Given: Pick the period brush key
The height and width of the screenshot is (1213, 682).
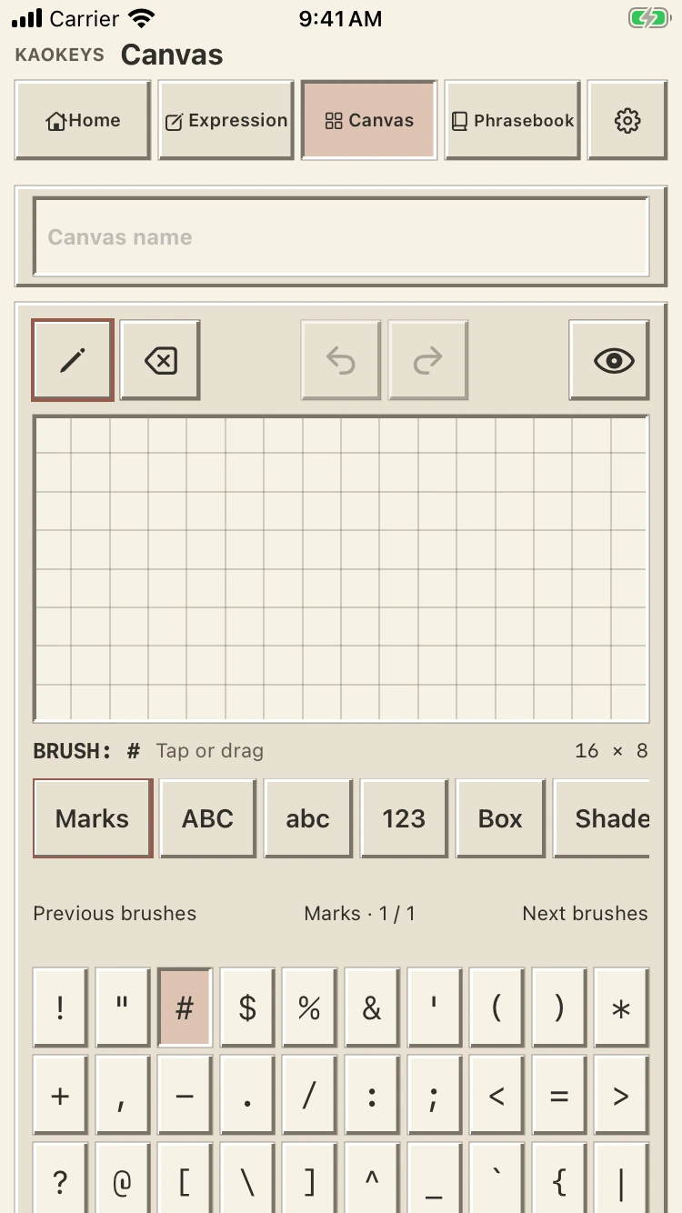Looking at the screenshot, I should [x=247, y=1095].
